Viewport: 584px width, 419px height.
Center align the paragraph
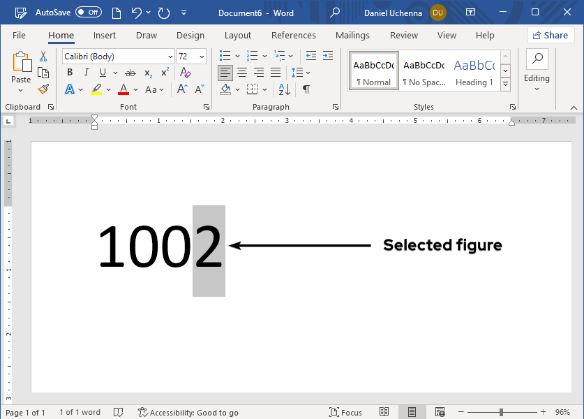pyautogui.click(x=242, y=73)
